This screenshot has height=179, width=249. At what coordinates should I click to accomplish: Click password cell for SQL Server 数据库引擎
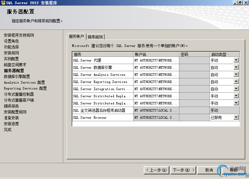194,67
